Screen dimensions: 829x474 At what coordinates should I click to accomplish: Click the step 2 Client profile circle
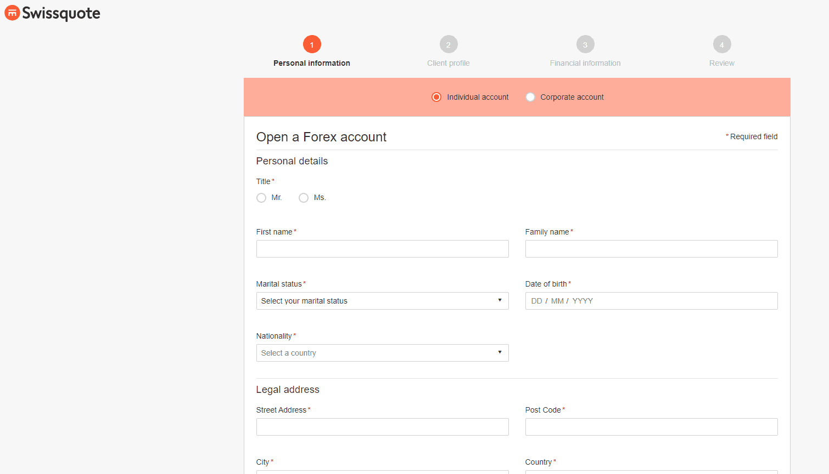click(449, 44)
